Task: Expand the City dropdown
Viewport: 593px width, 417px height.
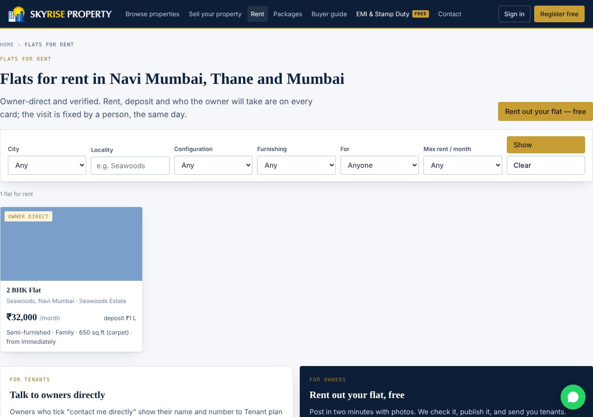Action: click(47, 165)
